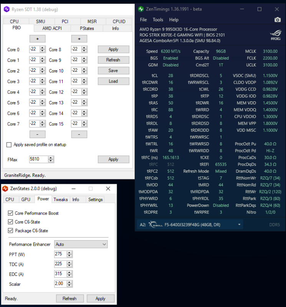This screenshot has width=286, height=307.
Task: Open the CPUID tab
Action: point(119,21)
